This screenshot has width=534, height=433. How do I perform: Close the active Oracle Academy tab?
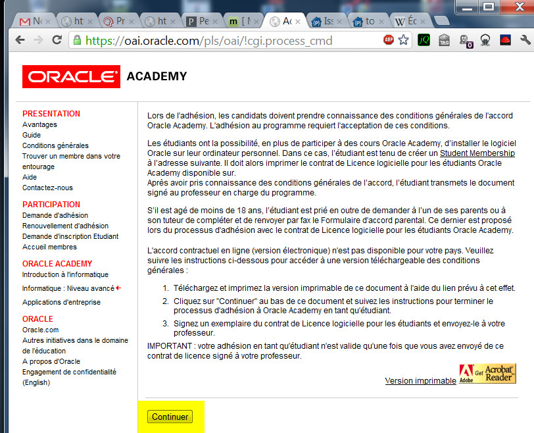[x=298, y=22]
